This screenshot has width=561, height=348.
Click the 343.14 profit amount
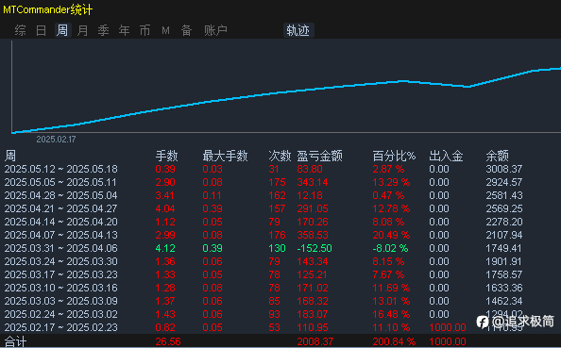313,182
